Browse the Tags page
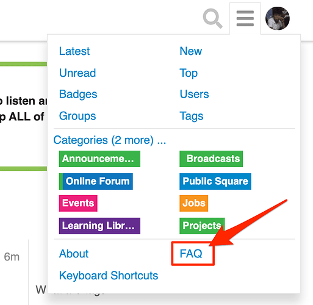 192,116
